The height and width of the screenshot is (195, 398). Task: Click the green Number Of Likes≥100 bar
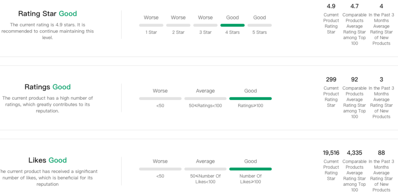tap(250, 169)
